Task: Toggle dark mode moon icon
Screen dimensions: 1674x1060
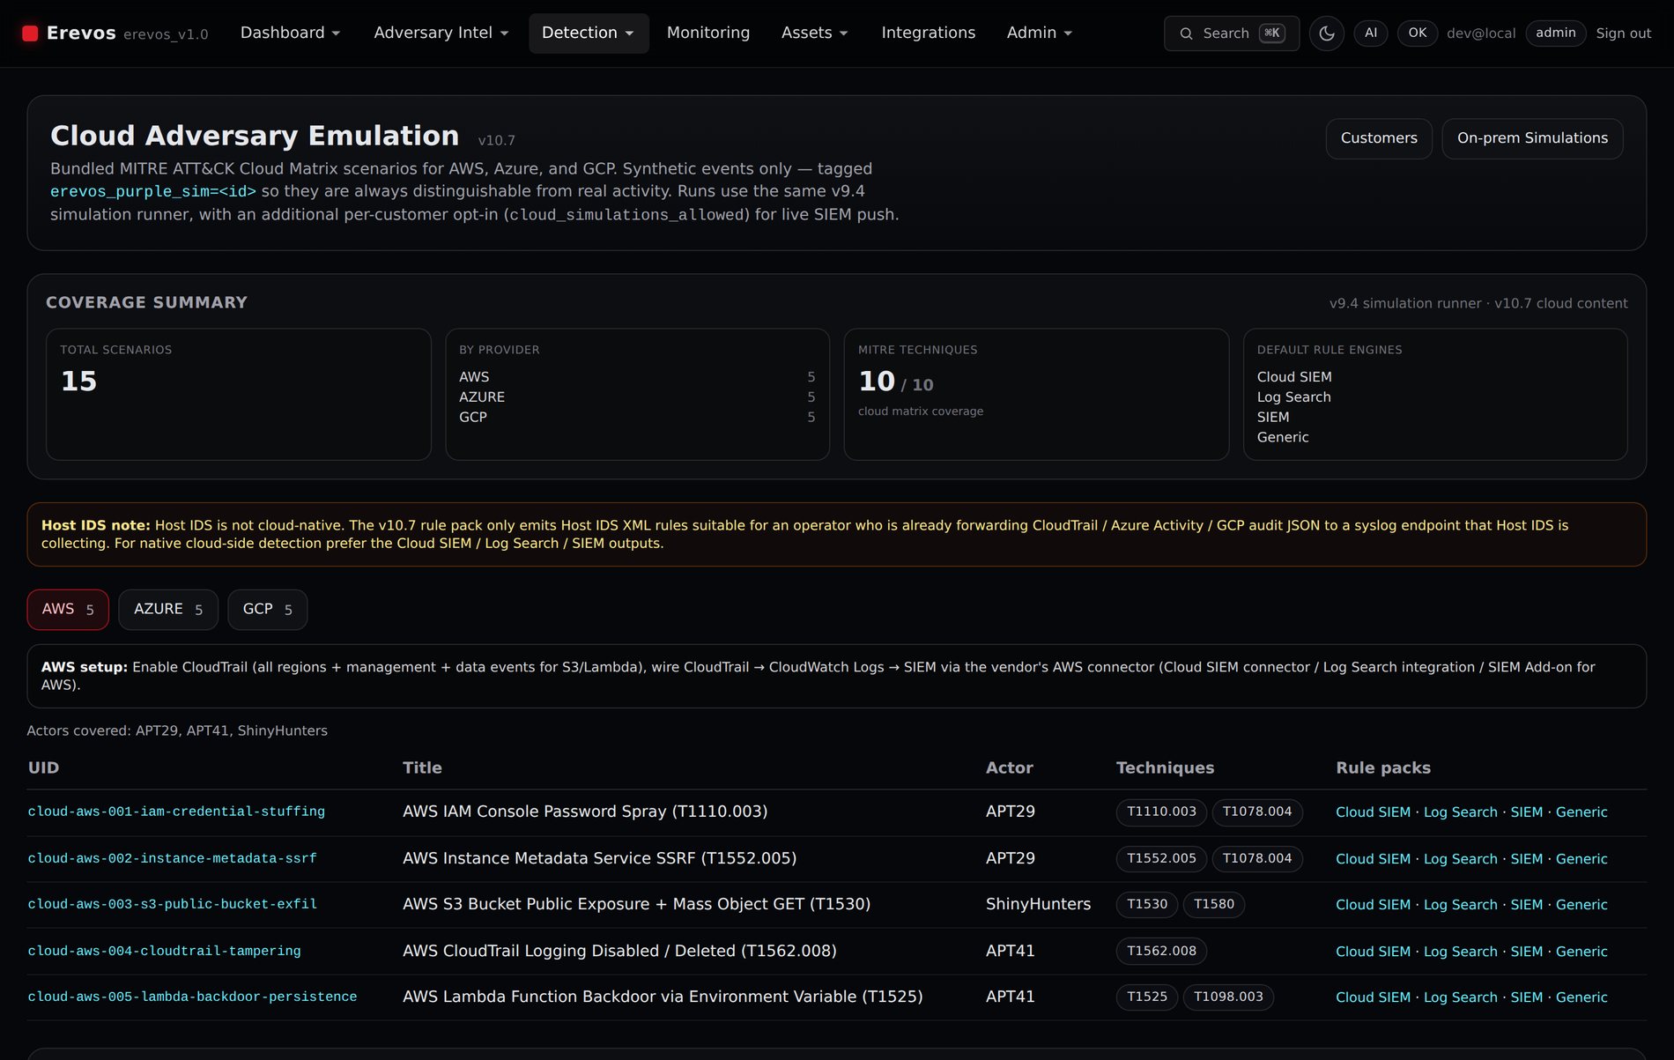Action: pyautogui.click(x=1326, y=33)
